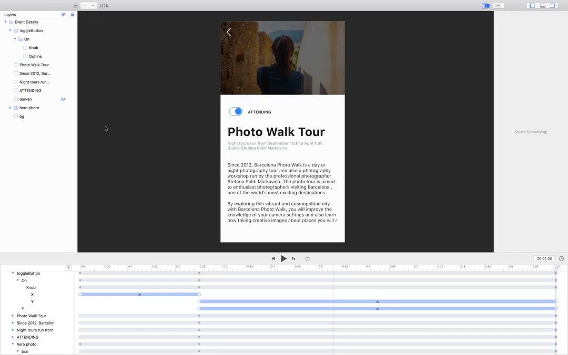Open the comment bubble panel icon

[499, 6]
